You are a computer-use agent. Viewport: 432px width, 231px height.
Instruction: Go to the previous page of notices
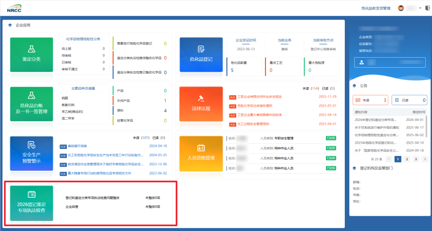pos(389,159)
